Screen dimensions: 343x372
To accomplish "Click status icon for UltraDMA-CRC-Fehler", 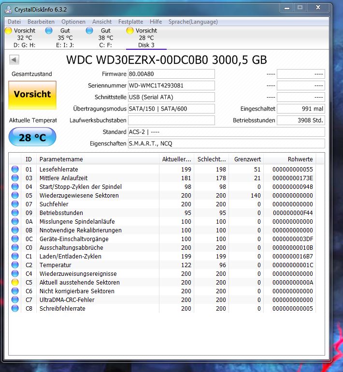I will 15,300.
